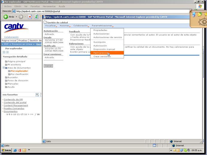Click the Internet zone globe in popup status bar
Viewport: 207px width, 155px height.
(171, 142)
